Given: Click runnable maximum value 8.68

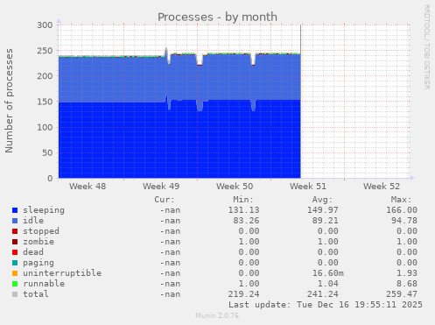Looking at the screenshot, I should [x=407, y=284].
